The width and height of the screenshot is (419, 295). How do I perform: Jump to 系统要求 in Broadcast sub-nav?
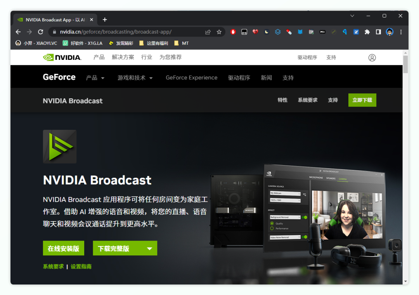tap(308, 100)
